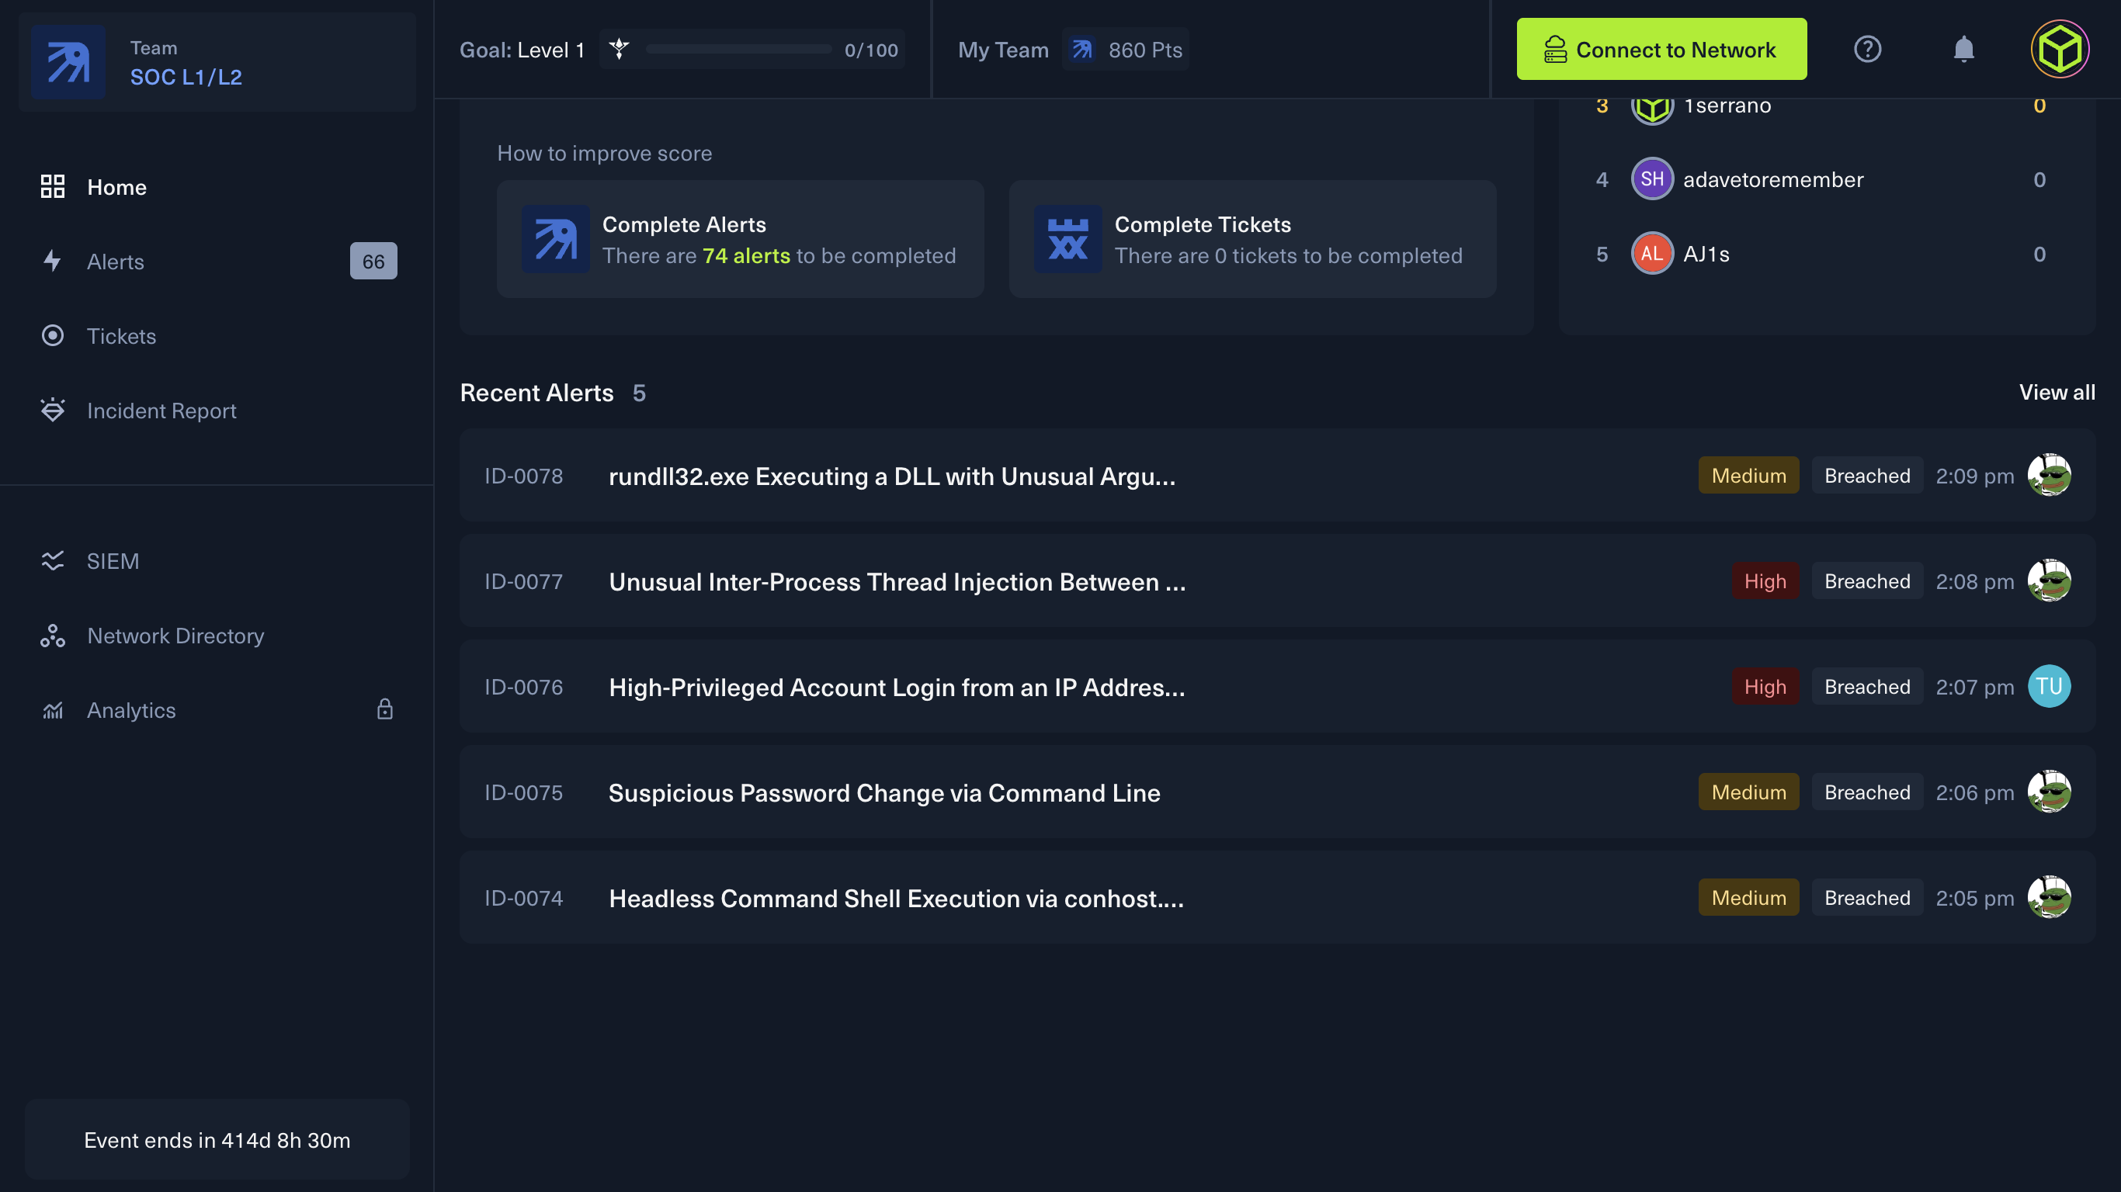Image resolution: width=2121 pixels, height=1192 pixels.
Task: Go to the Alerts menu item
Action: [x=116, y=262]
